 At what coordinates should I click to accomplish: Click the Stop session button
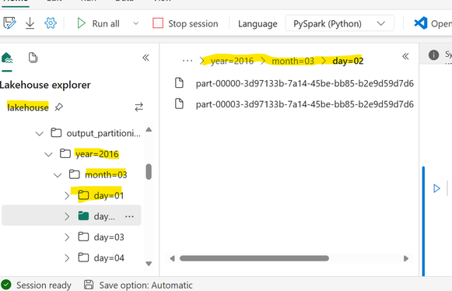click(x=185, y=23)
